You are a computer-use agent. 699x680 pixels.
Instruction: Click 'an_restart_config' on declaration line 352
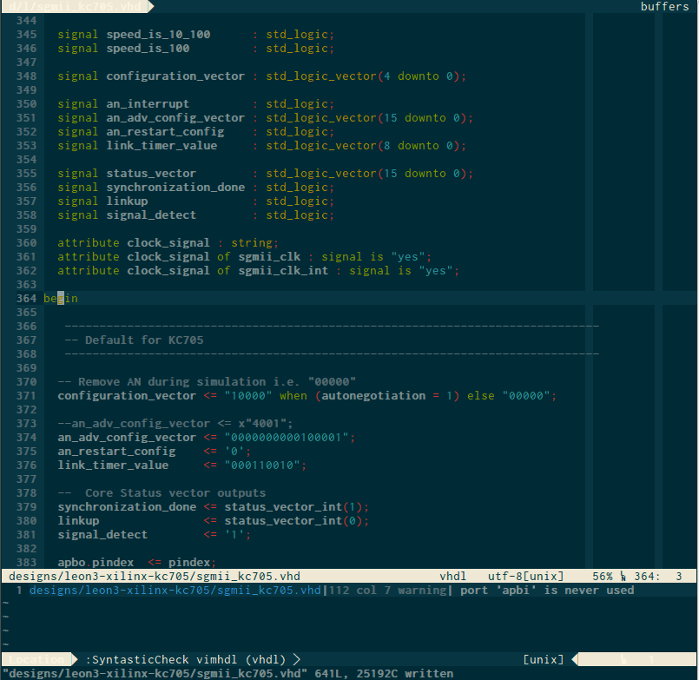click(x=165, y=131)
